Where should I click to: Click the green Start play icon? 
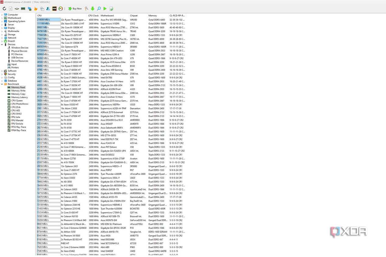(x=105, y=9)
